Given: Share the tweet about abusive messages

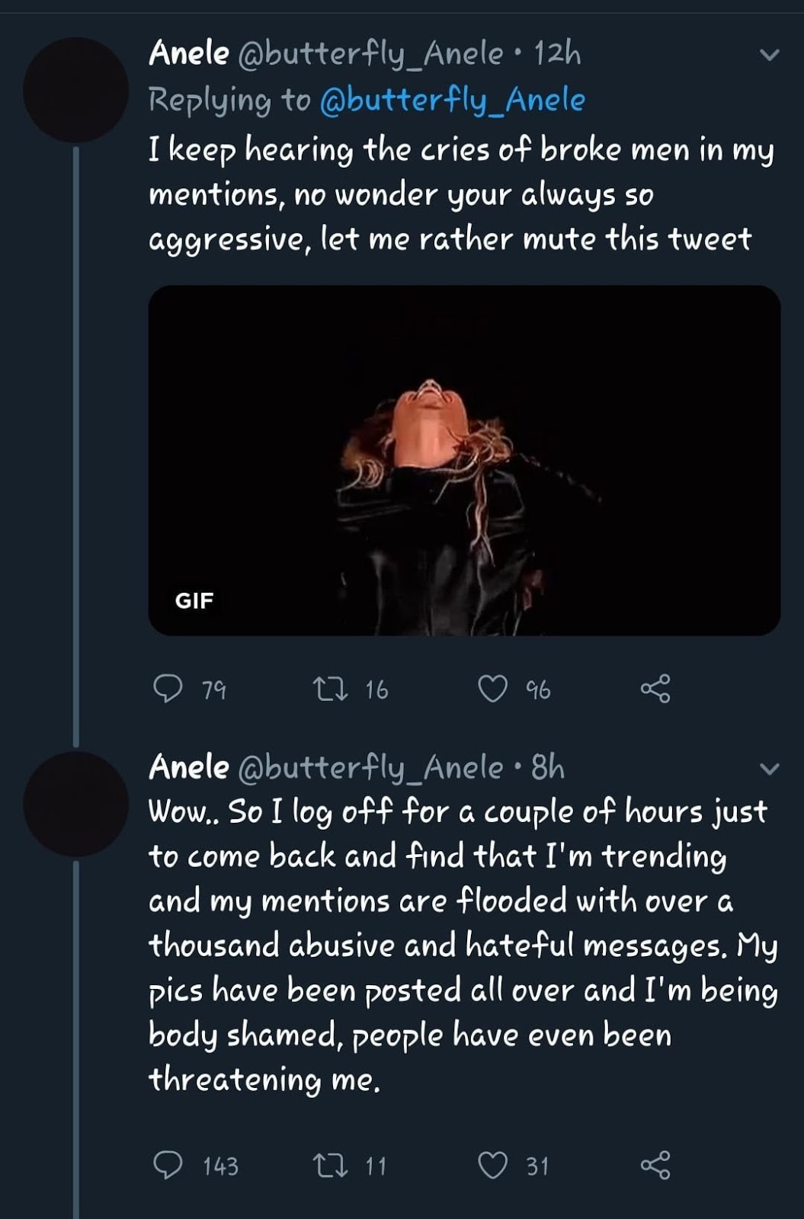Looking at the screenshot, I should tap(655, 1165).
